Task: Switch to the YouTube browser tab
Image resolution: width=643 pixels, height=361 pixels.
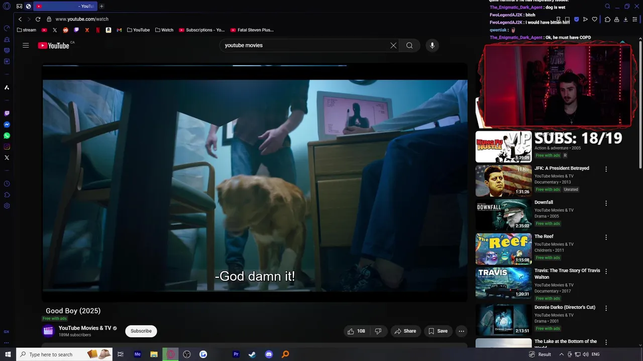Action: [65, 6]
